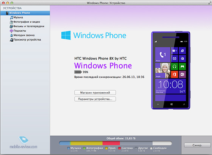This screenshot has height=155, width=212.
Task: Open Мелодии звонка section
Action: click(x=24, y=35)
